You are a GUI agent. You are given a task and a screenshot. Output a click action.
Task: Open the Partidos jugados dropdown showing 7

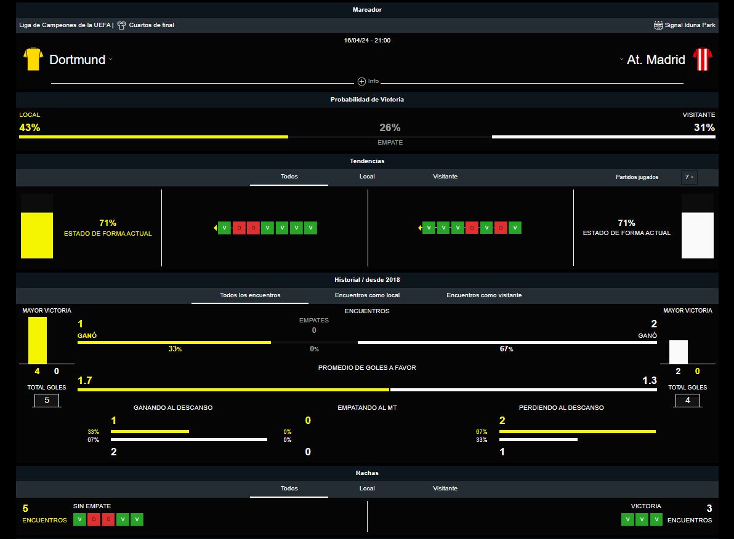(689, 177)
